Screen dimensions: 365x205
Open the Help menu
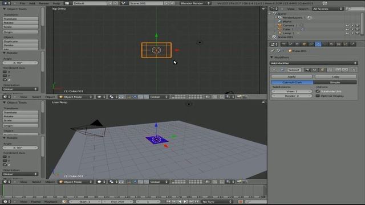coord(56,3)
